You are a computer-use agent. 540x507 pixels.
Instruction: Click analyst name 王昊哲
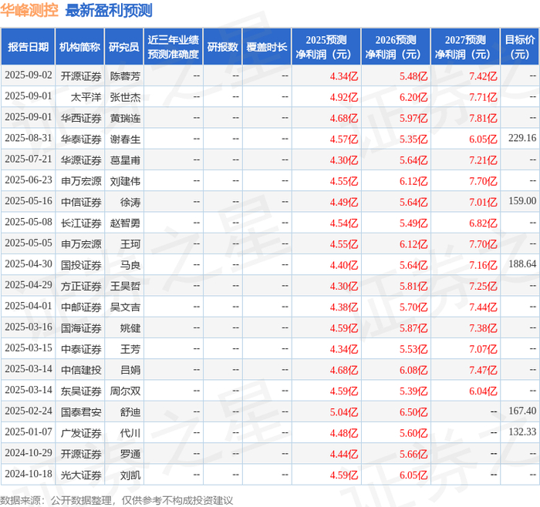[x=125, y=286]
